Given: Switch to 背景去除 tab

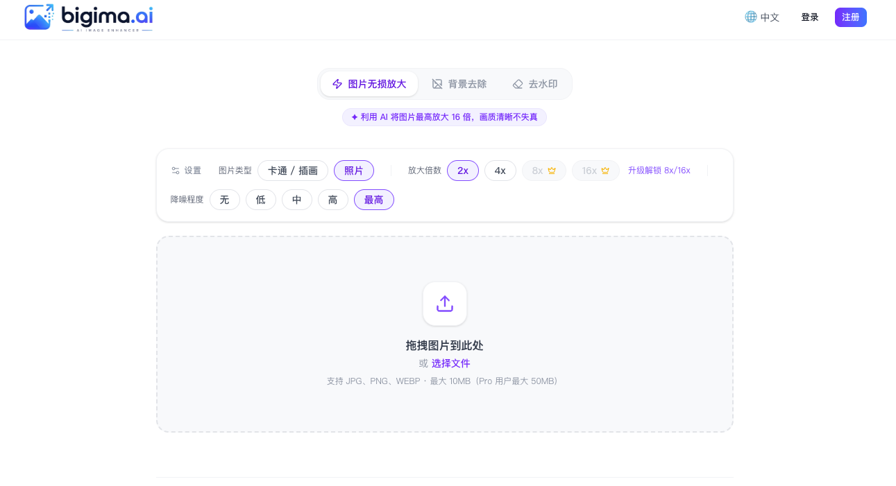Looking at the screenshot, I should [459, 84].
